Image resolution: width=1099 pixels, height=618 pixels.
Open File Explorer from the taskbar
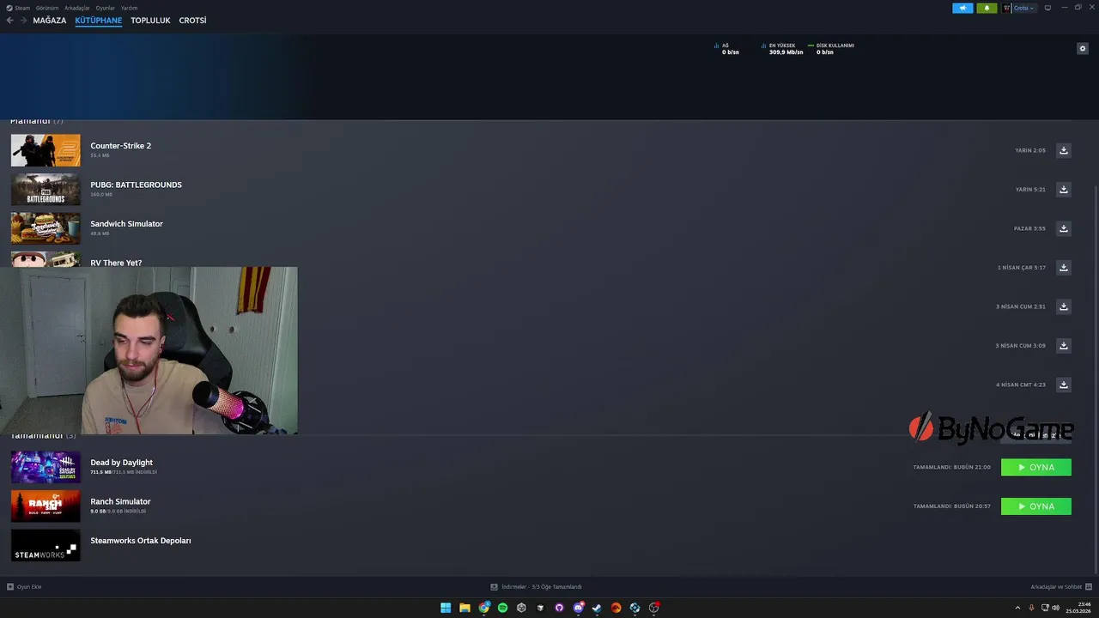click(464, 608)
